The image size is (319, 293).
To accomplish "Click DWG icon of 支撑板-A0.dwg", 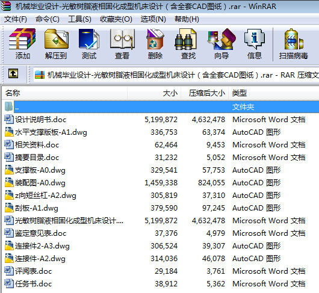I will pos(9,170).
